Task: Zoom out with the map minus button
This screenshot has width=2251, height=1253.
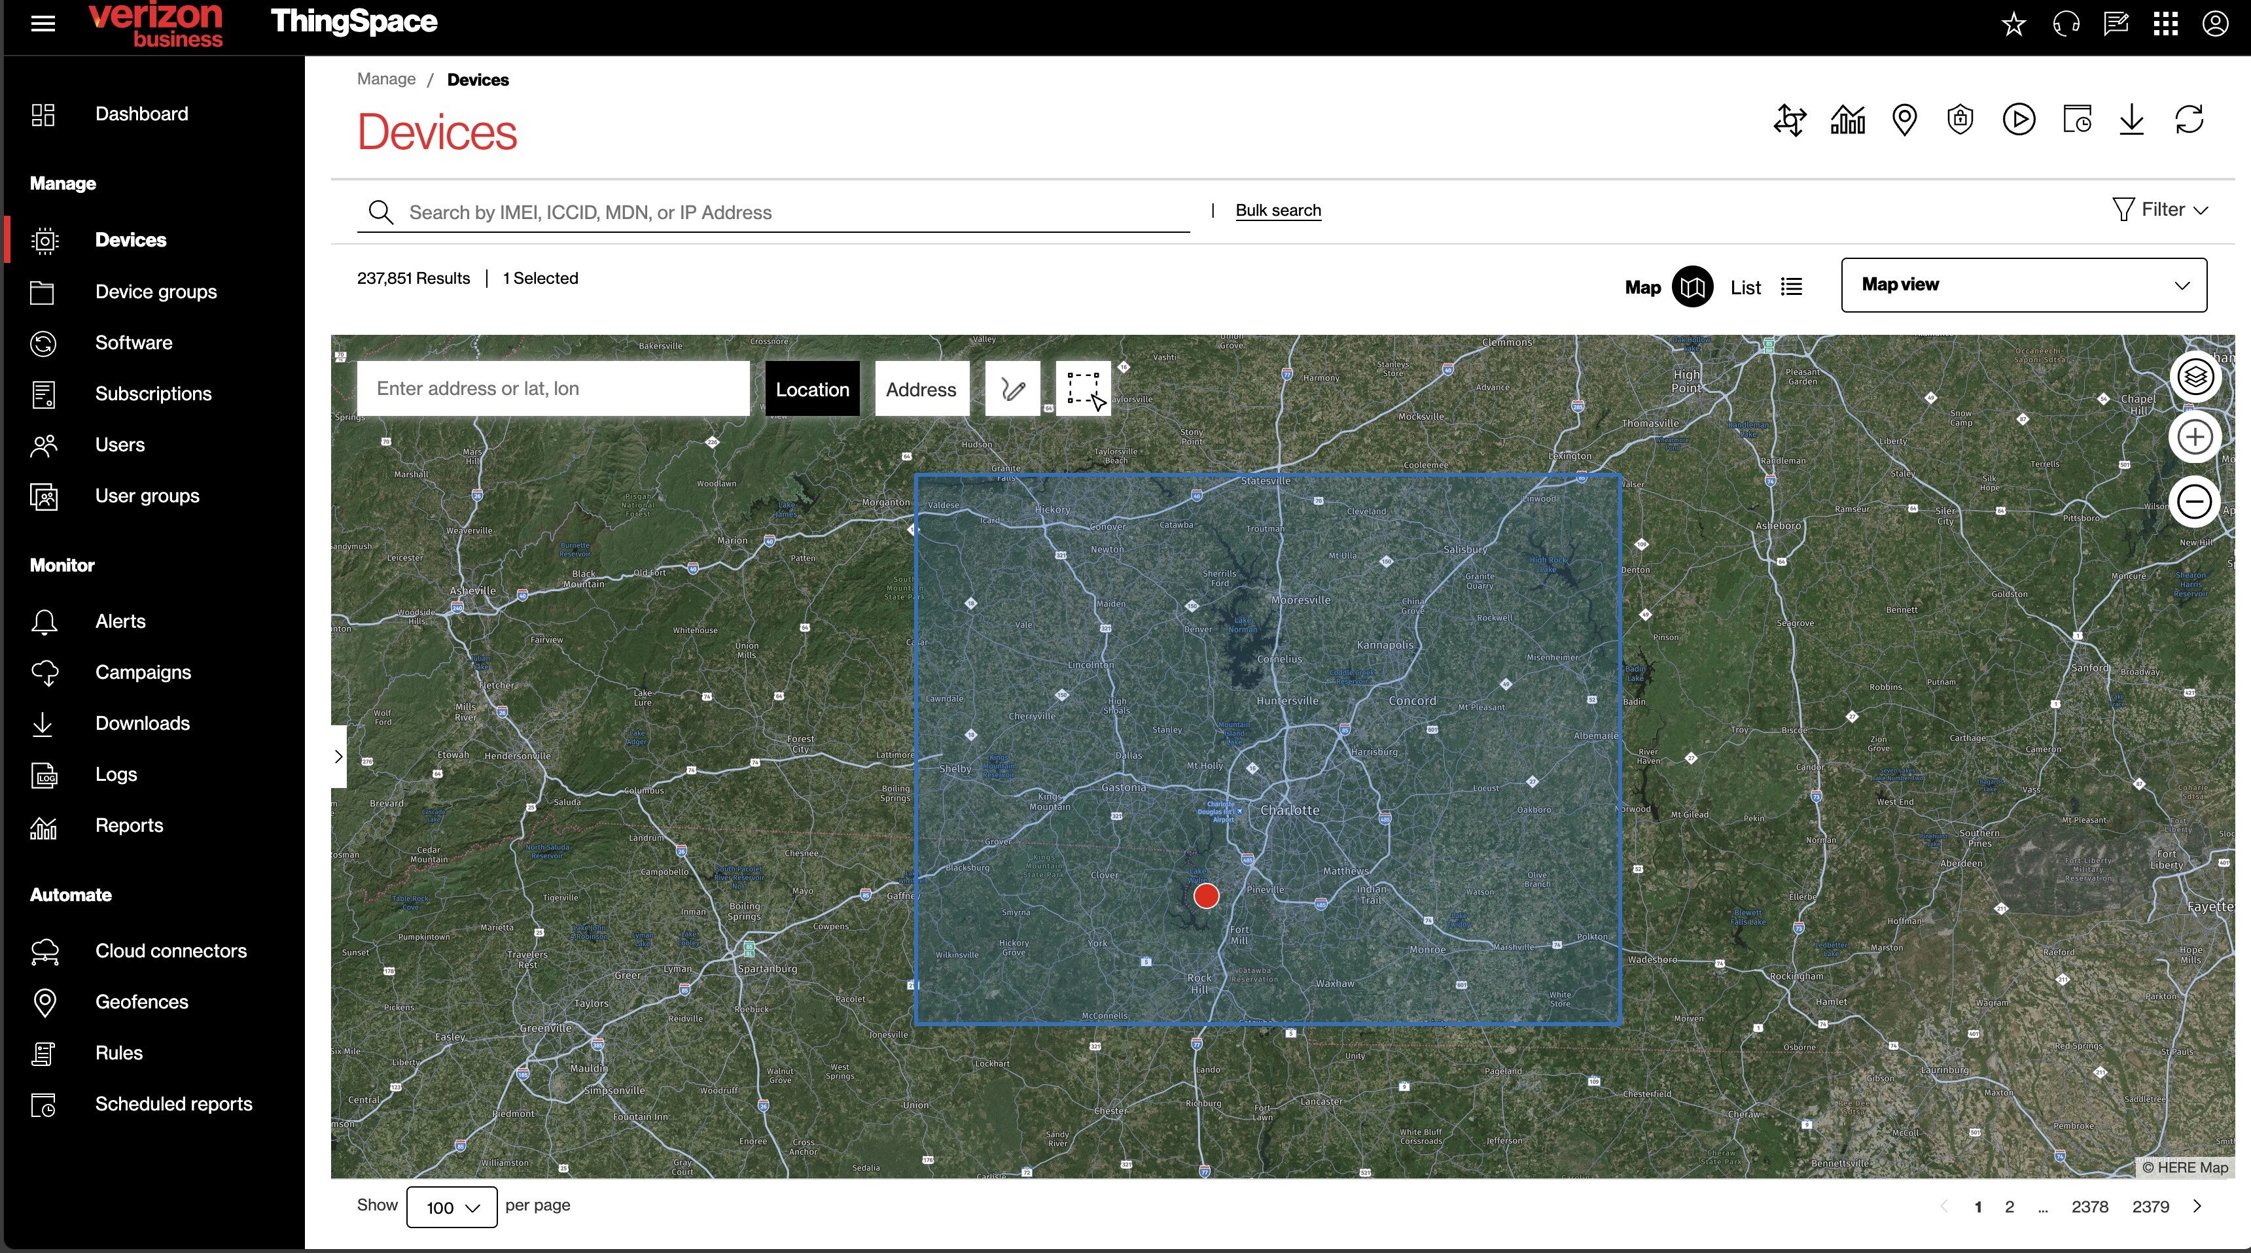Action: pyautogui.click(x=2194, y=501)
